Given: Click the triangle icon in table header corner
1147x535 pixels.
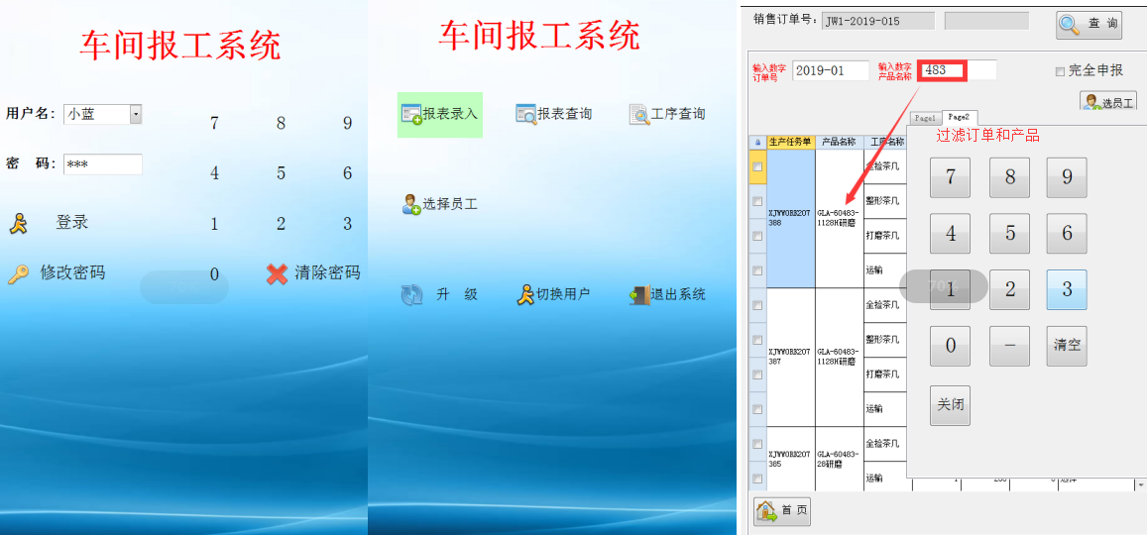Looking at the screenshot, I should [757, 143].
